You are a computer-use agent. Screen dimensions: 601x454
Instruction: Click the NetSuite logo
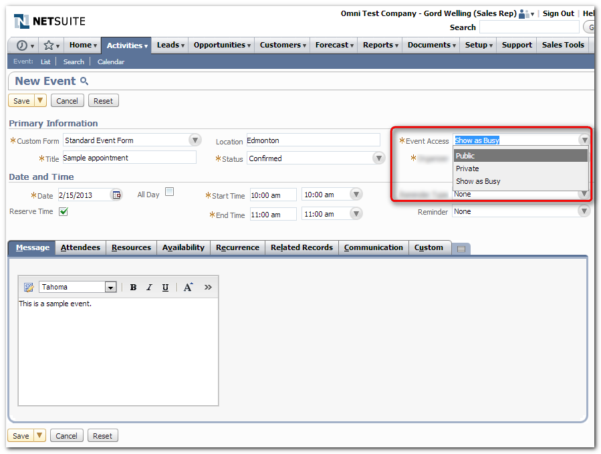tap(49, 21)
